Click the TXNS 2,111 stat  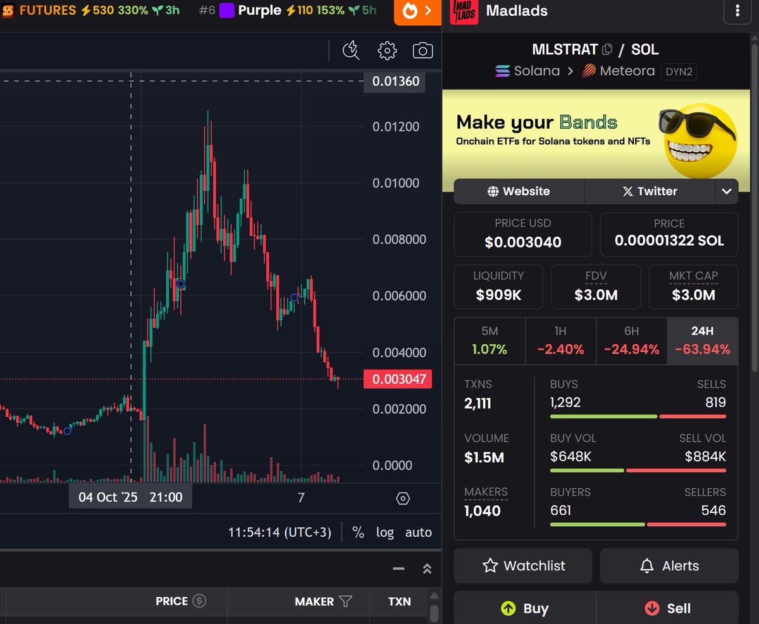pyautogui.click(x=478, y=395)
